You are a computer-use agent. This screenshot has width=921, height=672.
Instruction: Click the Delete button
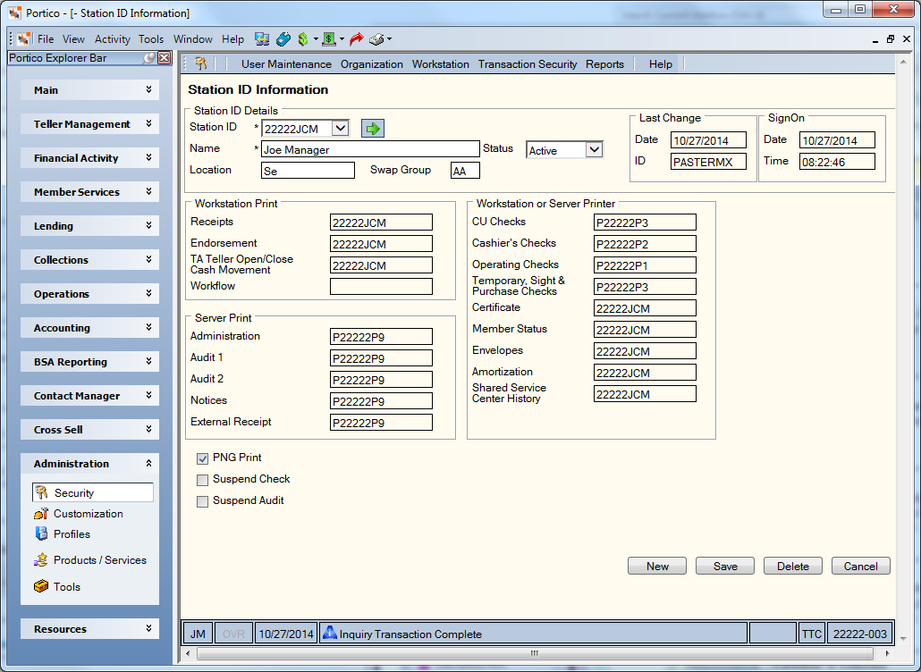[793, 566]
